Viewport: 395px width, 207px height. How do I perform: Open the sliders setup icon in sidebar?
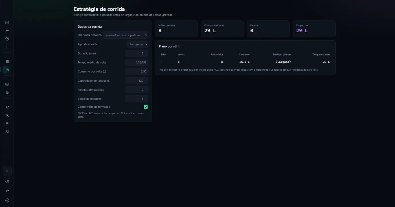click(7, 61)
